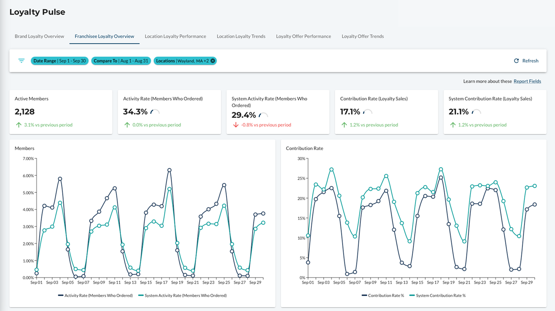Click the System Activity Rate gauge icon
Screen dimensions: 555x311
[x=263, y=115]
